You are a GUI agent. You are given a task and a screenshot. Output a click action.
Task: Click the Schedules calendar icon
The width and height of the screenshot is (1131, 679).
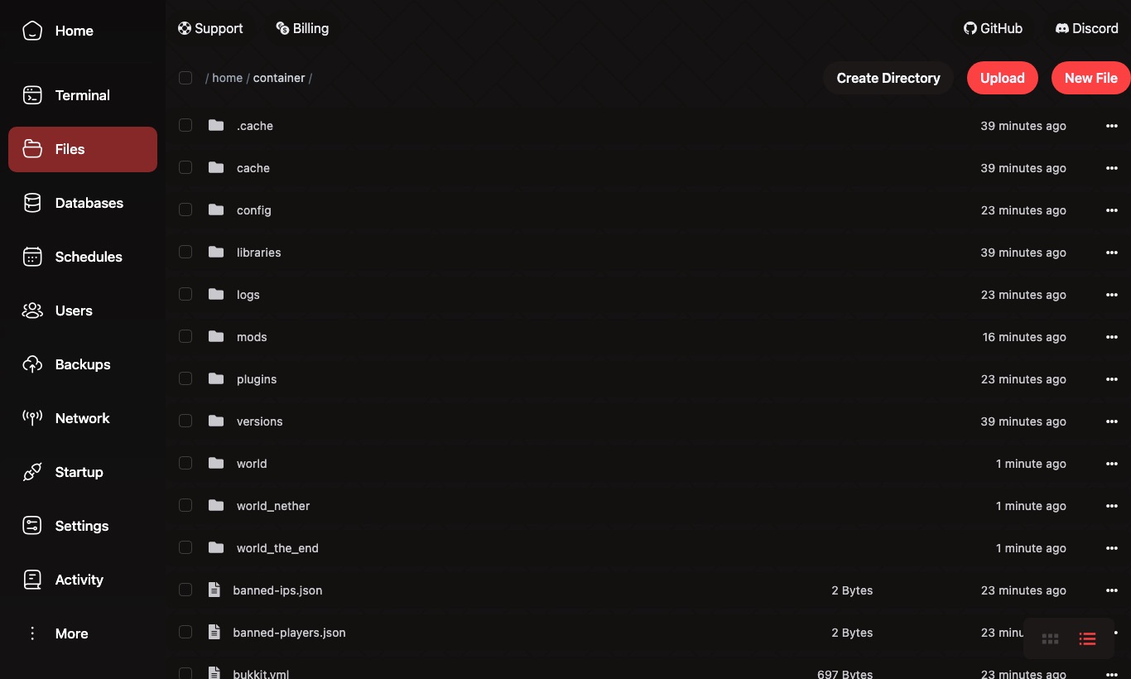point(32,257)
